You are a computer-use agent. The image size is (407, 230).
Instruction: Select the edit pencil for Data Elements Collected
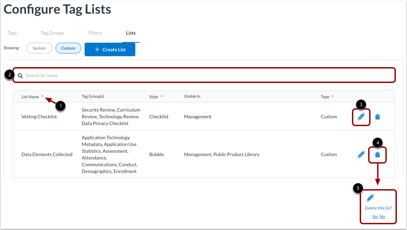pyautogui.click(x=361, y=154)
